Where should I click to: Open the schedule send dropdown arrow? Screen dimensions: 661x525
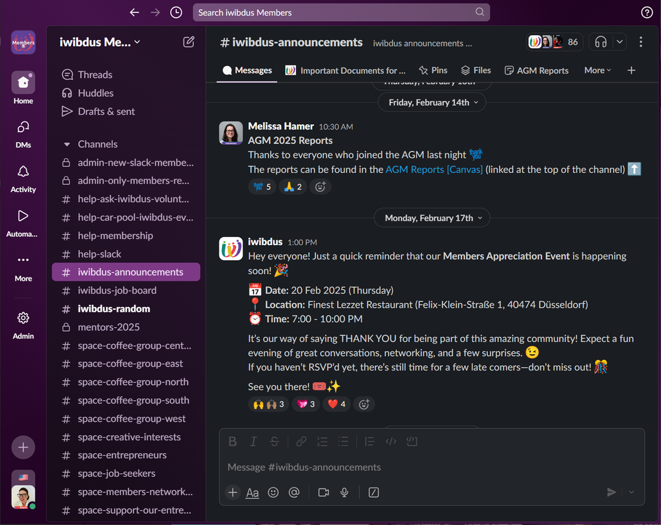(x=631, y=492)
